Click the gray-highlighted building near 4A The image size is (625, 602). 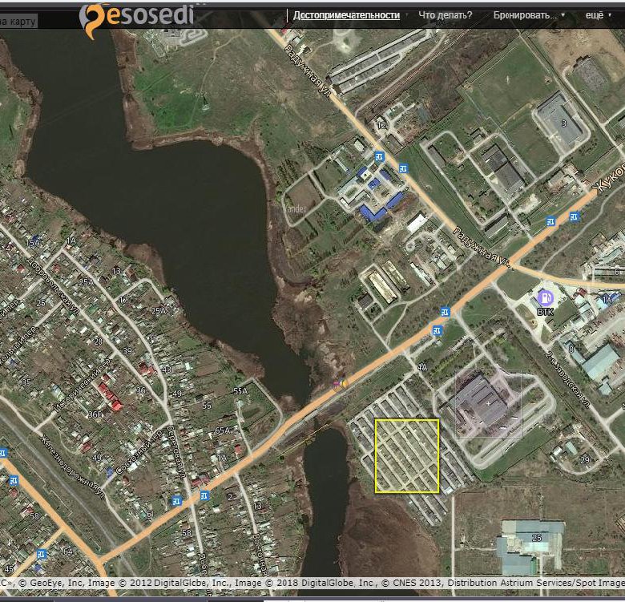click(x=487, y=403)
